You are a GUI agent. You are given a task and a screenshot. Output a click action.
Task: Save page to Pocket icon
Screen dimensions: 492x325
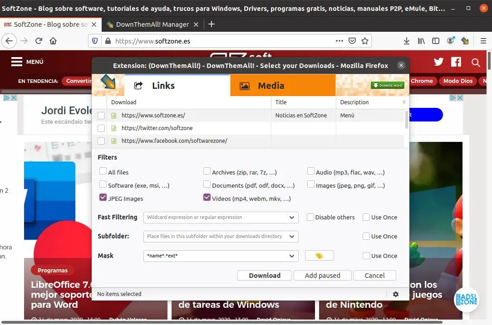click(x=352, y=41)
